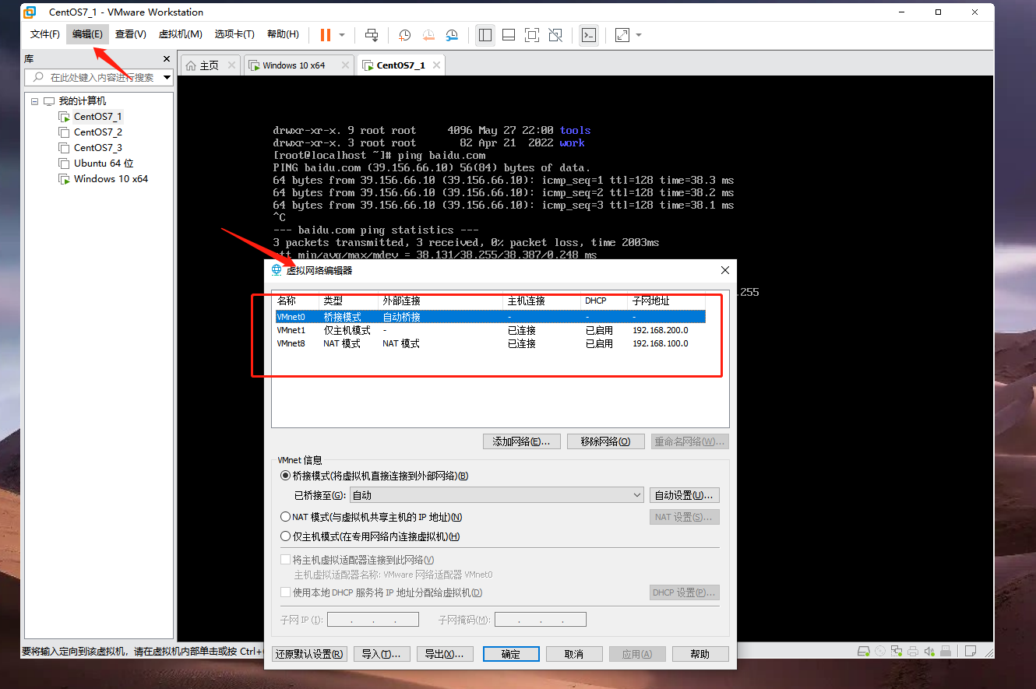Click the console view toolbar icon
The width and height of the screenshot is (1036, 689).
(589, 35)
